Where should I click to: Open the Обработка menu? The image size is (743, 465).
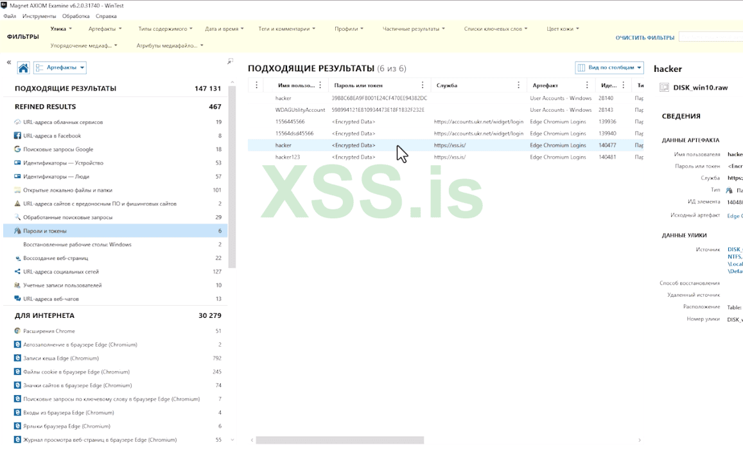(x=76, y=16)
